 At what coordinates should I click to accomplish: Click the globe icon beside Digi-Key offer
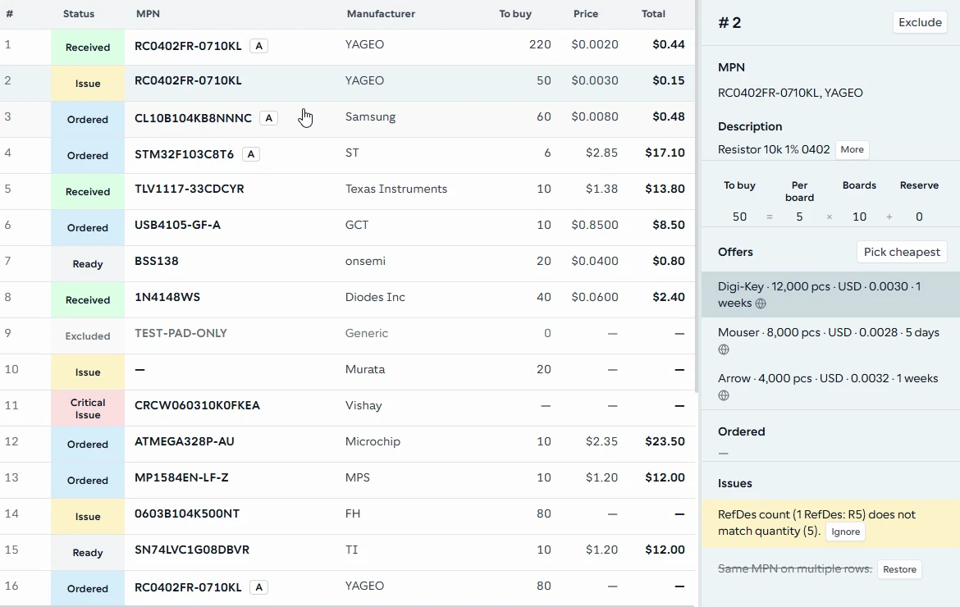pos(761,303)
